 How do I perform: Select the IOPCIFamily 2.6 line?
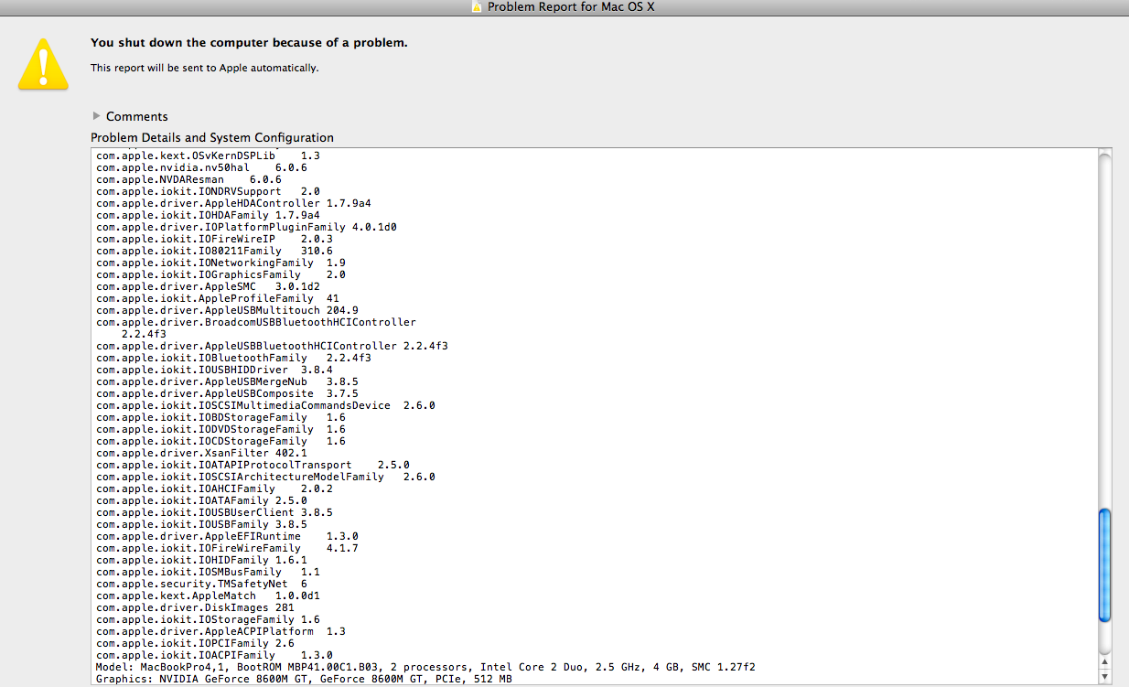pos(195,643)
